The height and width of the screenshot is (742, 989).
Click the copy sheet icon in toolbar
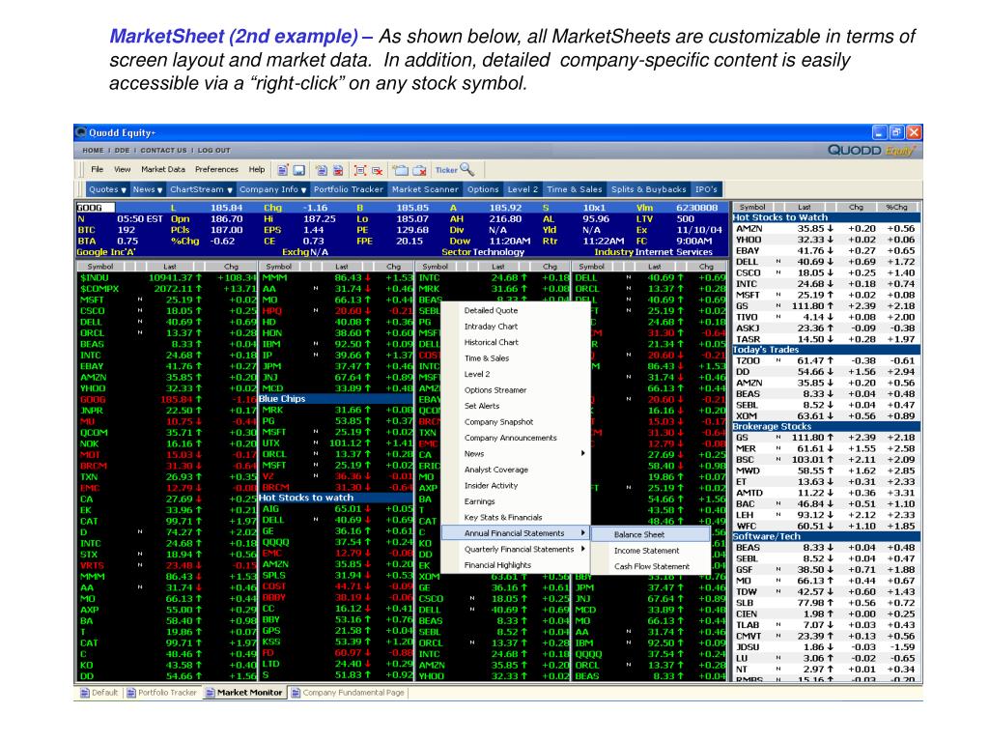coord(322,170)
